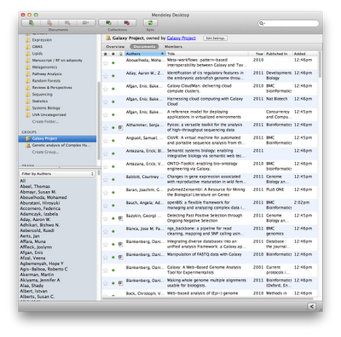The height and width of the screenshot is (337, 341).
Task: Click the Edit Settings button
Action: coord(215,38)
